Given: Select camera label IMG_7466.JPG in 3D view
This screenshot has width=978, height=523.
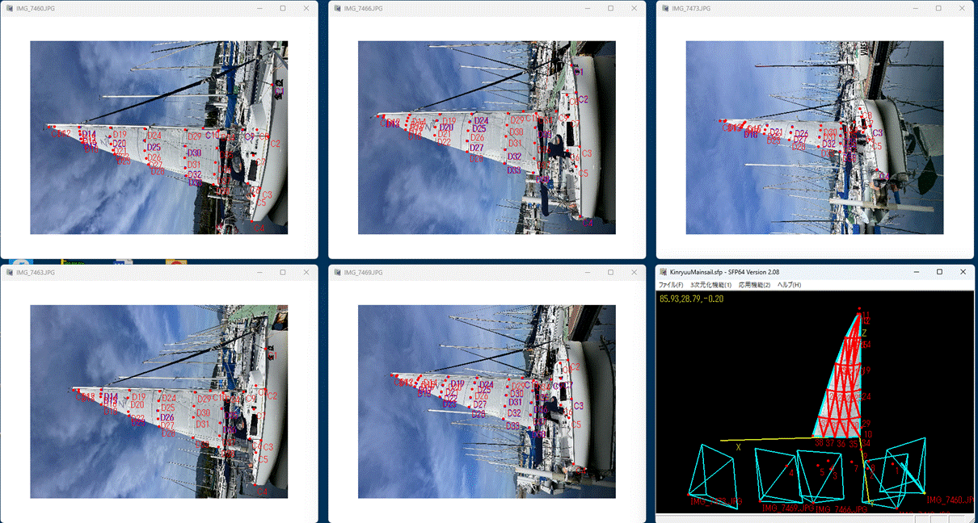Looking at the screenshot, I should point(841,509).
